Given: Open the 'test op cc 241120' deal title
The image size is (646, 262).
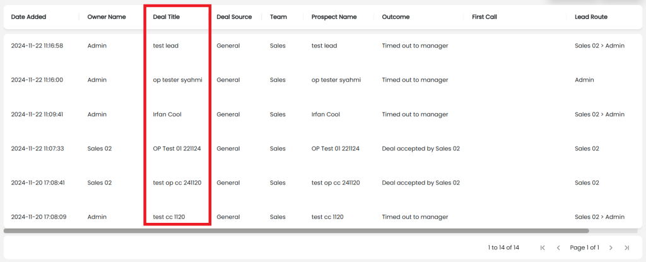Looking at the screenshot, I should click(x=177, y=182).
